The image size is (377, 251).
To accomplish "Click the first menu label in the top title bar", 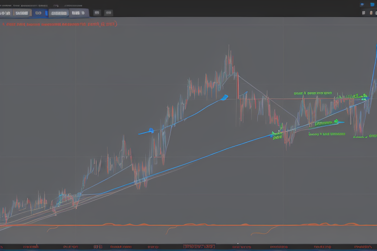I will coord(10,4).
